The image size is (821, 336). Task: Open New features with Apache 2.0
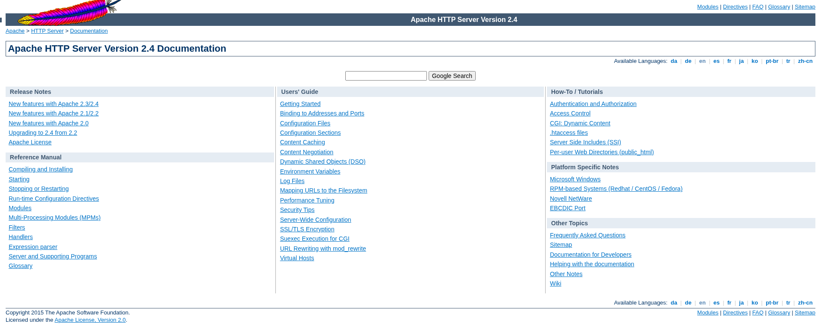(x=48, y=123)
